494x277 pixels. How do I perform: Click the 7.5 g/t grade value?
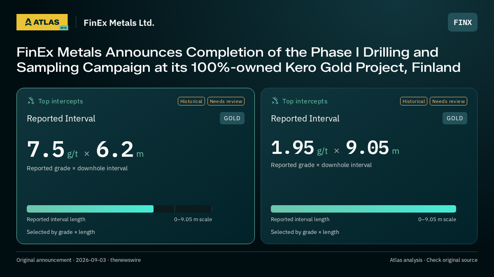pyautogui.click(x=52, y=149)
